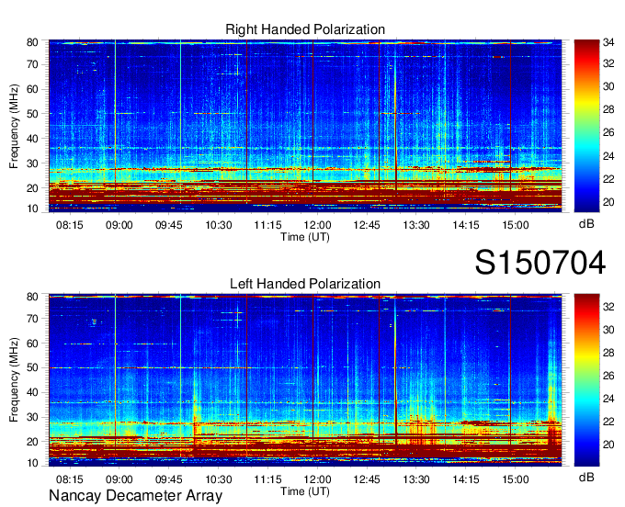Click the Right Handed Polarization title

(x=305, y=29)
